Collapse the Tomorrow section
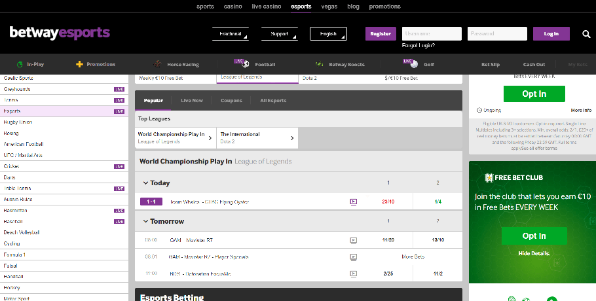The width and height of the screenshot is (596, 301). [145, 221]
